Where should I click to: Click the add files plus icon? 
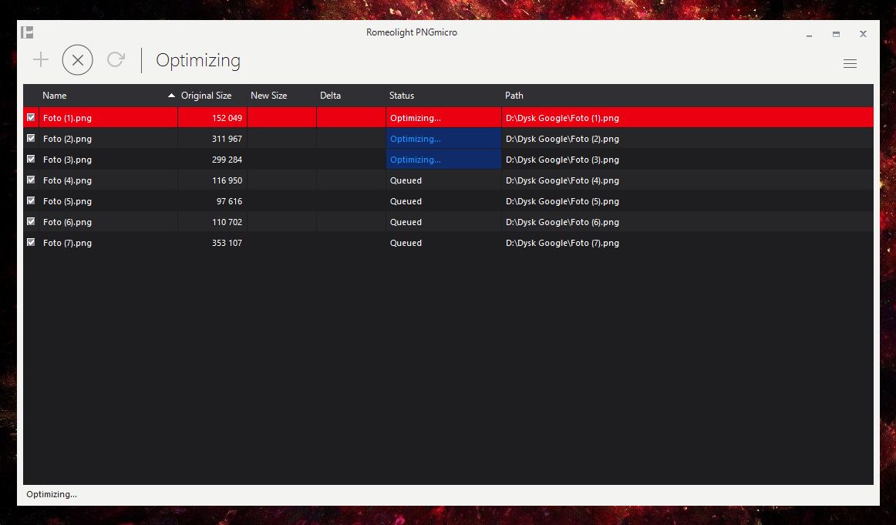pos(41,59)
